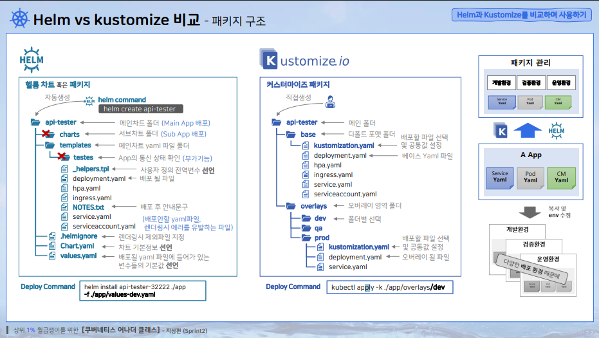This screenshot has width=599, height=338.
Task: Click the Kustomize K logo
Action: click(x=269, y=59)
